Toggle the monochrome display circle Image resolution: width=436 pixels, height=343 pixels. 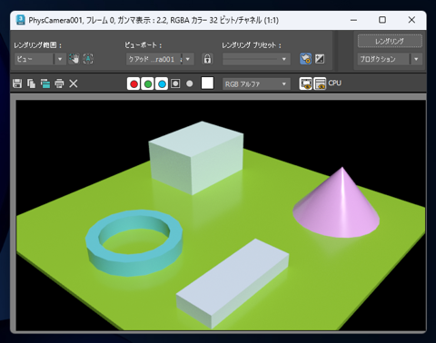pos(190,83)
